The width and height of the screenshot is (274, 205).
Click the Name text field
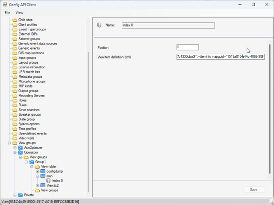tap(168, 25)
